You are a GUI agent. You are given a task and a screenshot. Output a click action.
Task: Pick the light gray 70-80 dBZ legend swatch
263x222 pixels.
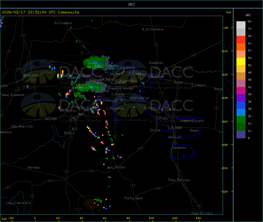[241, 25]
